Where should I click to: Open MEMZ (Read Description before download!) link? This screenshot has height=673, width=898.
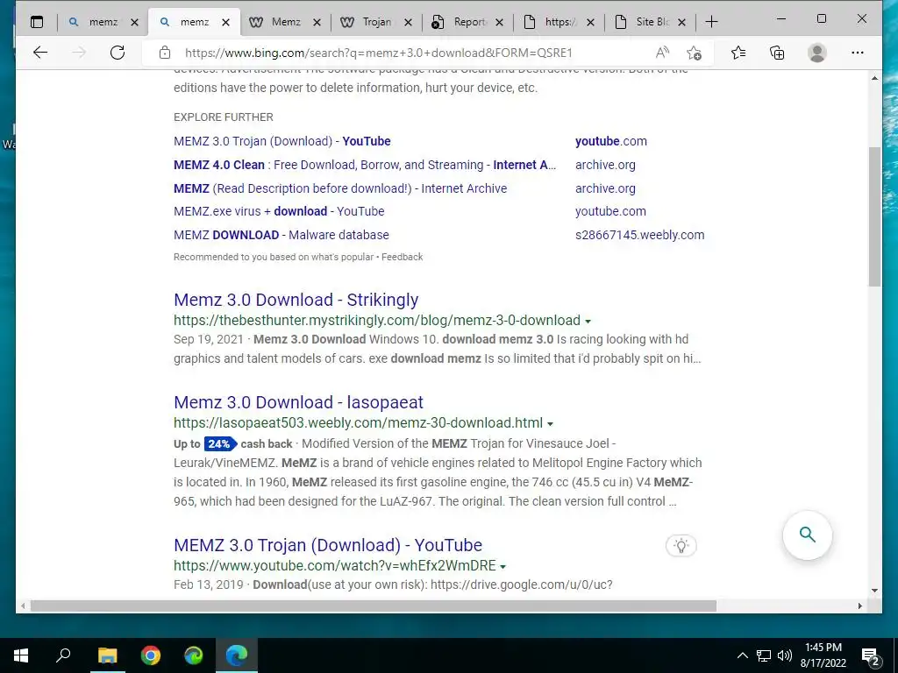coord(340,188)
